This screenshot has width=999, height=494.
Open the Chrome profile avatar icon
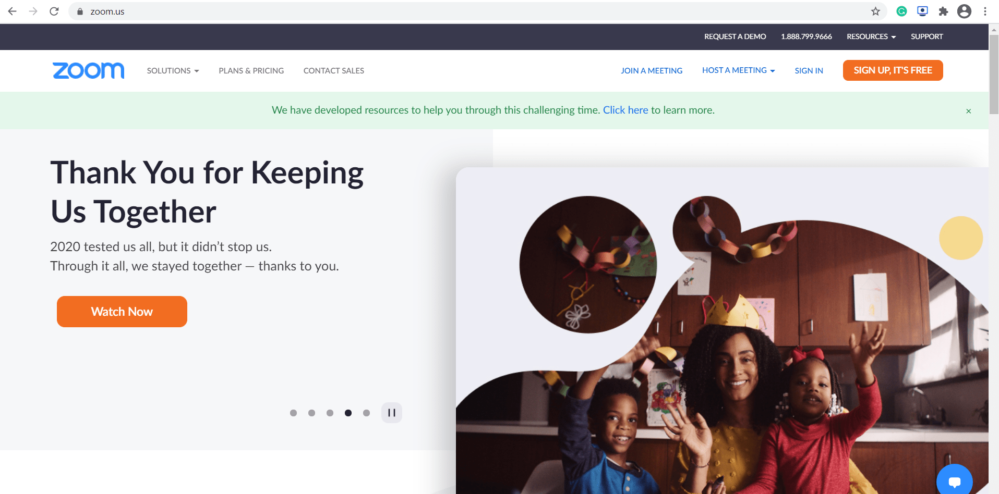coord(964,11)
